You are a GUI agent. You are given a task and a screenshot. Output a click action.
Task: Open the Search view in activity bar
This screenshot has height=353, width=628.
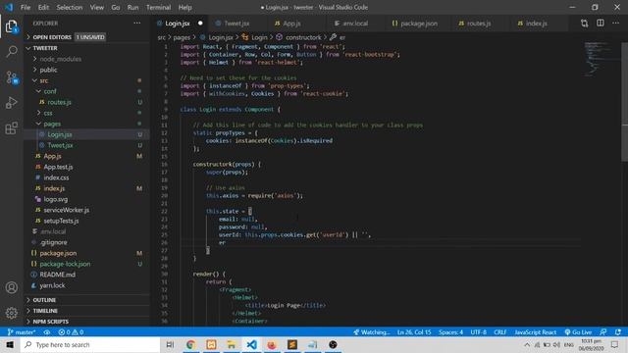[x=12, y=52]
